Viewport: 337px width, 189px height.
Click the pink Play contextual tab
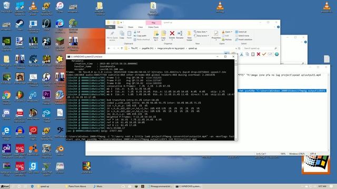point(153,23)
